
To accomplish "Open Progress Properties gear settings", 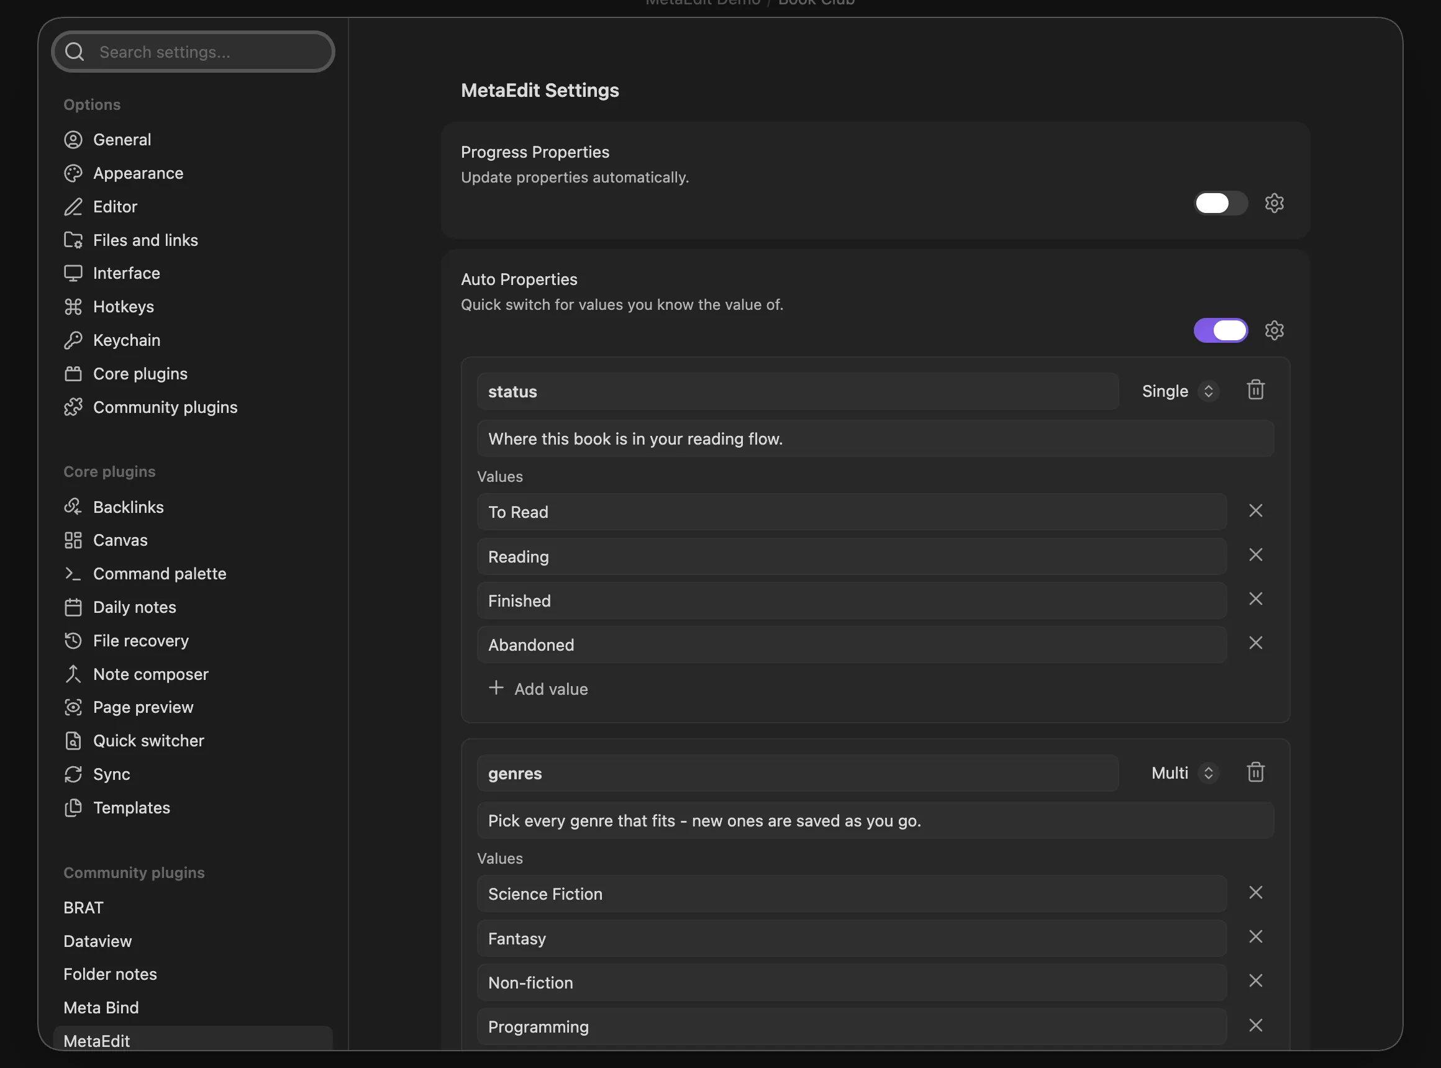I will coord(1274,203).
